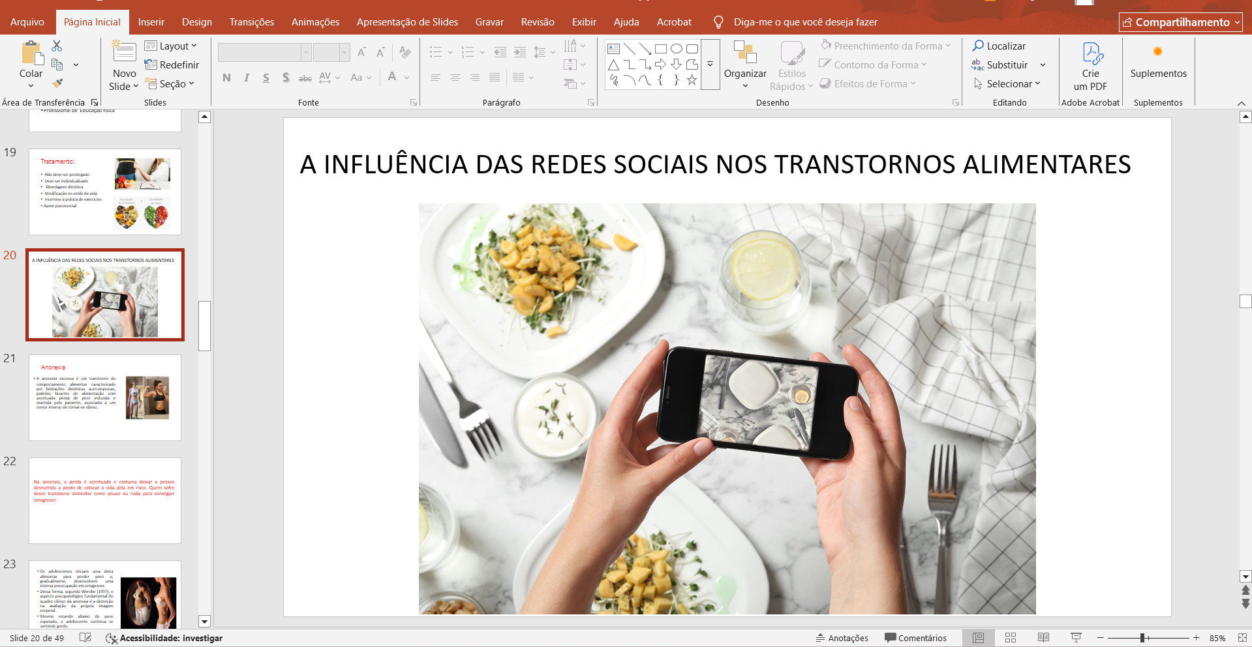Toggle the Comentários pane

pyautogui.click(x=915, y=638)
